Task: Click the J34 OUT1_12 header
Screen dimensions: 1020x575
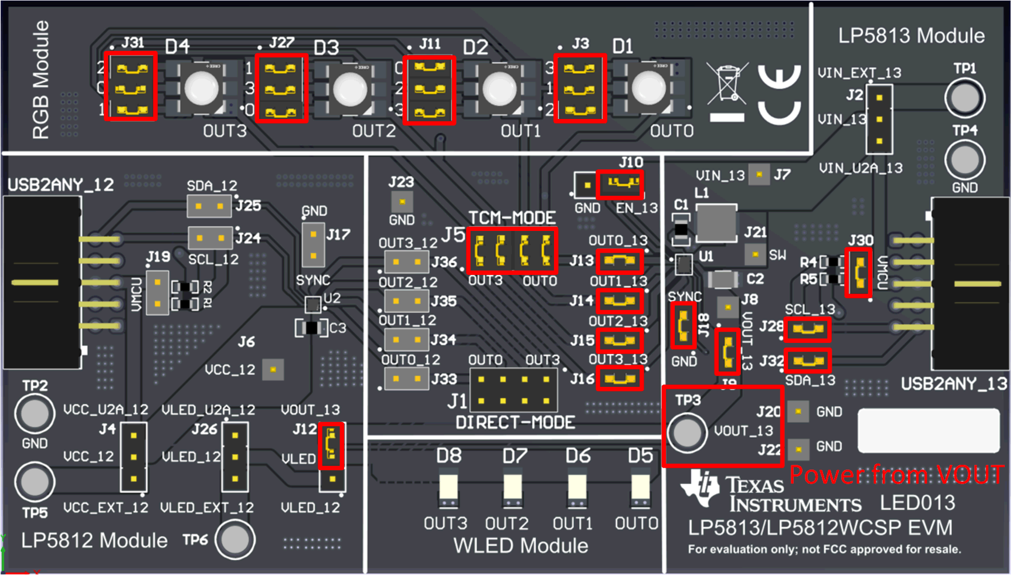Action: pyautogui.click(x=406, y=339)
